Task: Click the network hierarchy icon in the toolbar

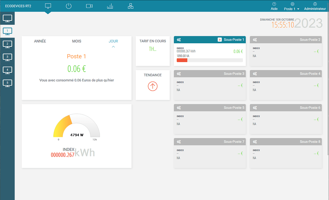Action: [130, 5]
